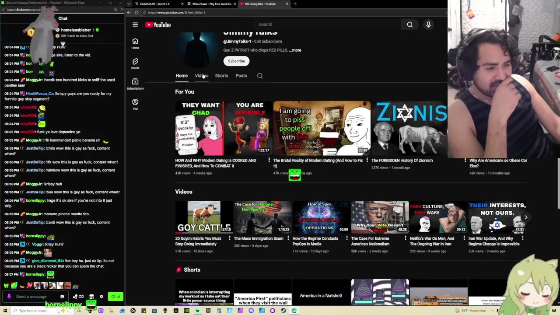Open the emoji picker in chat box
Screen dimensions: 560x315
62,297
